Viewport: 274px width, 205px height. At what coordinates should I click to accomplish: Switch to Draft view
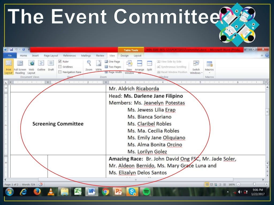coord(51,66)
